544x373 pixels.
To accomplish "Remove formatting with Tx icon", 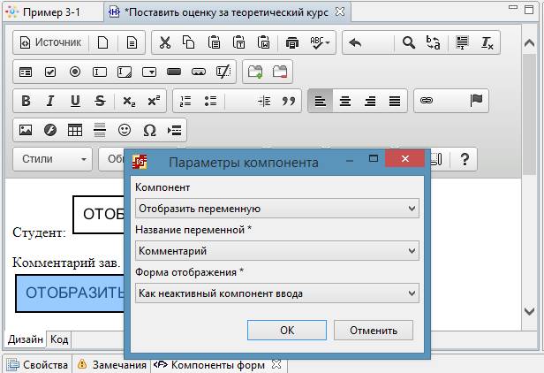I will [x=487, y=42].
